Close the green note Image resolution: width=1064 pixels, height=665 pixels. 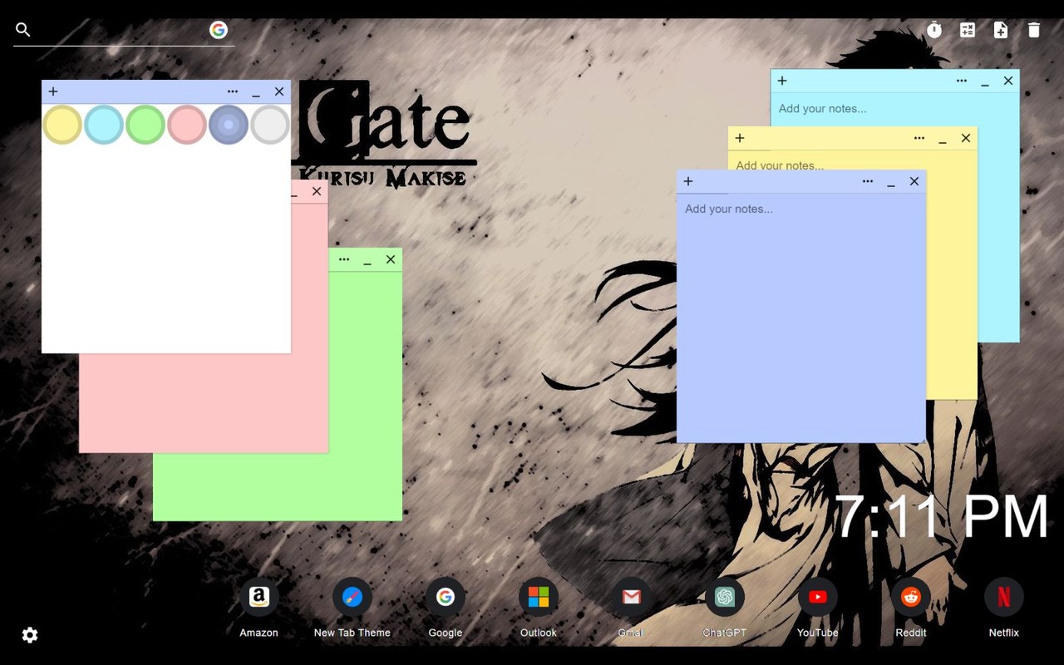(391, 259)
